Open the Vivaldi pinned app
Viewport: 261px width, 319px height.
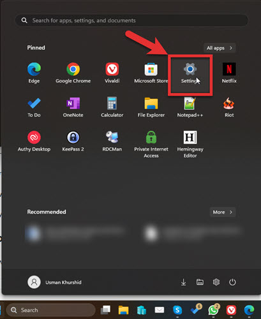(x=112, y=73)
